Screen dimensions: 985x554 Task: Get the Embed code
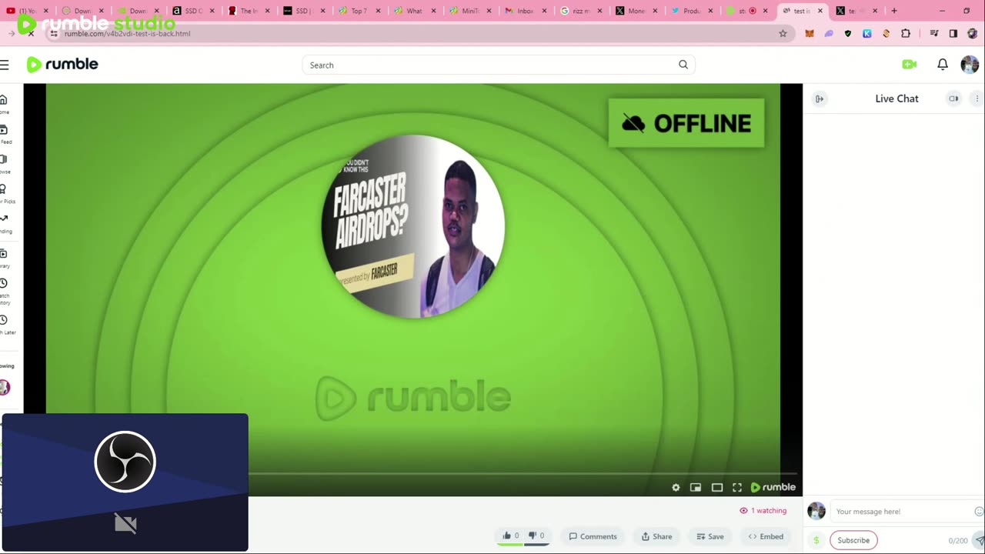[766, 536]
